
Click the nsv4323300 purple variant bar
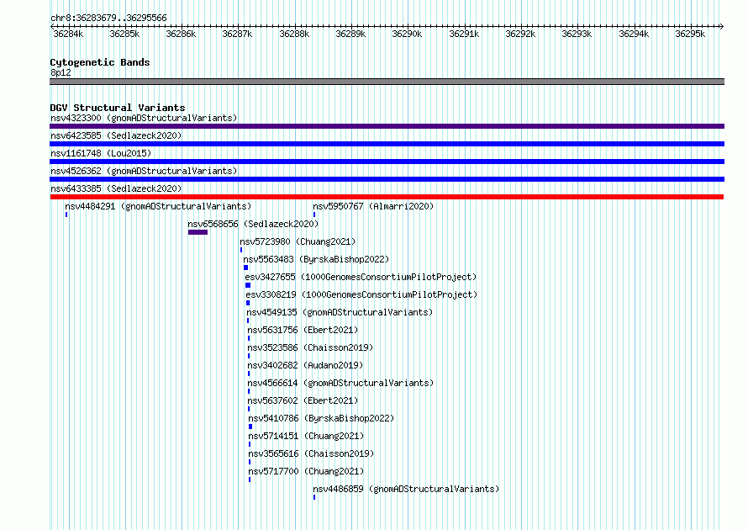pyautogui.click(x=387, y=126)
